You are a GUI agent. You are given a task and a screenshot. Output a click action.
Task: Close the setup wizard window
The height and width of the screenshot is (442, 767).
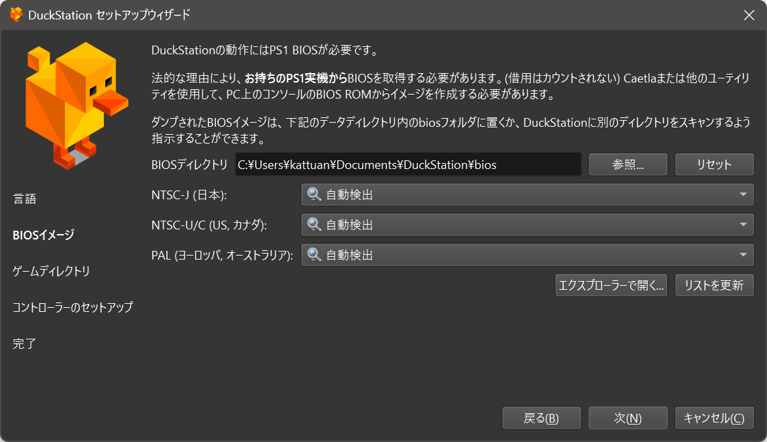749,15
